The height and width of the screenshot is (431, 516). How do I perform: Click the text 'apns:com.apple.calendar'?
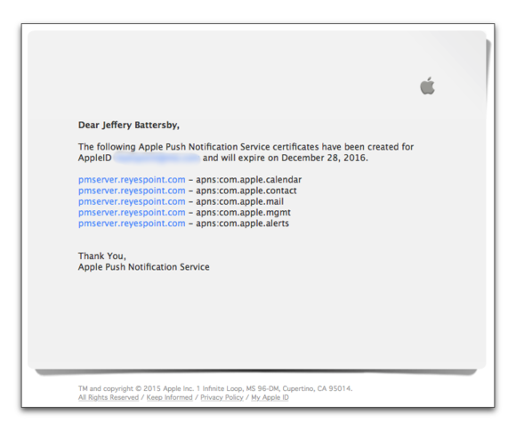(x=249, y=180)
